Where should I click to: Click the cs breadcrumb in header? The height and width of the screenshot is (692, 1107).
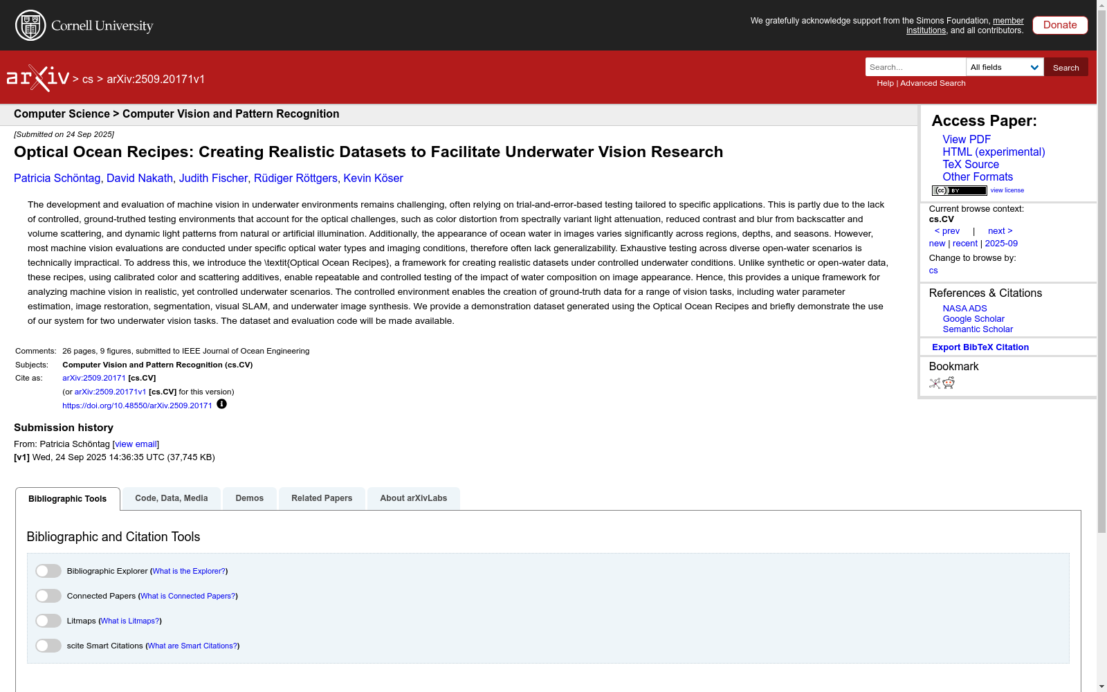pyautogui.click(x=88, y=80)
